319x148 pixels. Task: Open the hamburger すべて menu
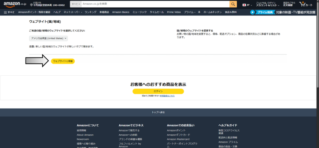(x=9, y=12)
